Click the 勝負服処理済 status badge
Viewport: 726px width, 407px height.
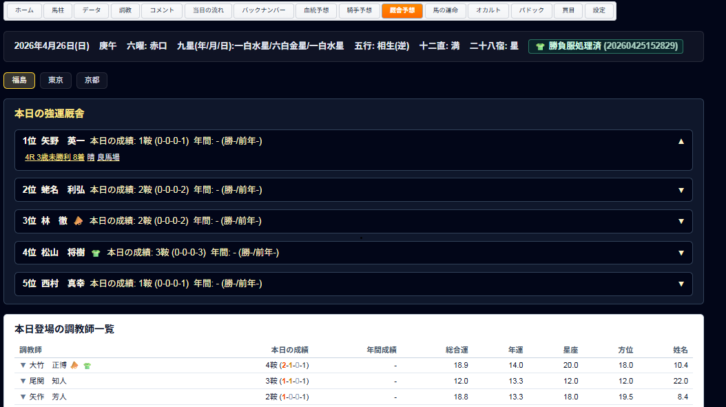605,46
